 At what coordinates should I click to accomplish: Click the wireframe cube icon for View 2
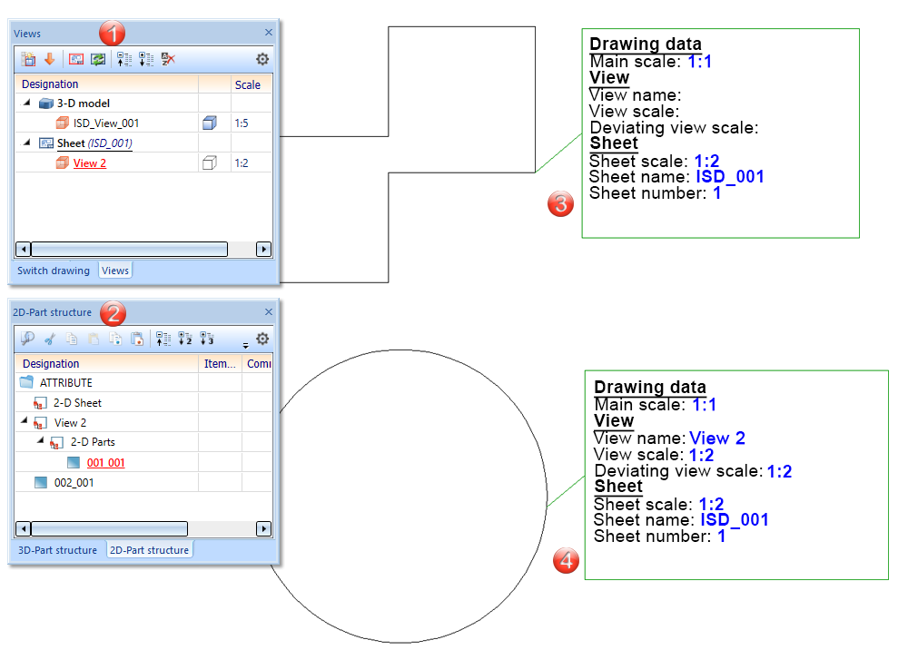point(210,162)
